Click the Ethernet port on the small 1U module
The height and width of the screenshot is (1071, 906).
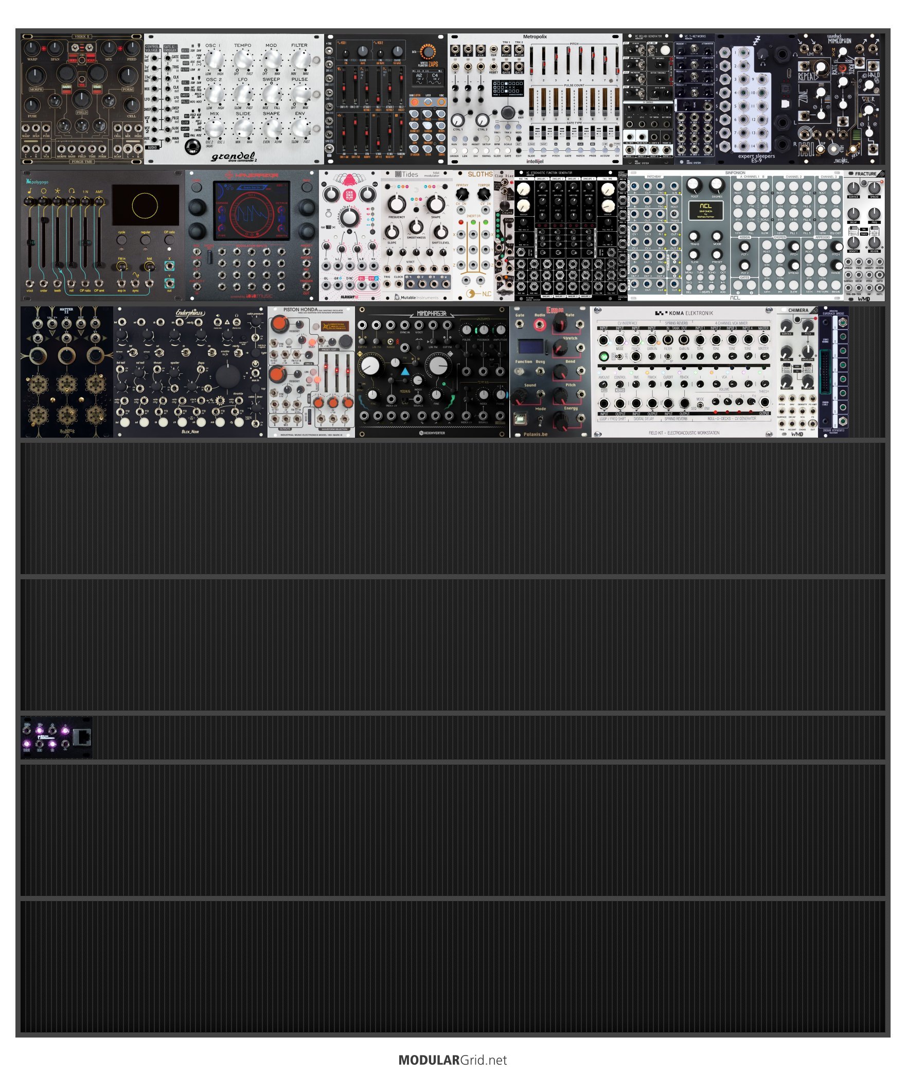pyautogui.click(x=83, y=737)
